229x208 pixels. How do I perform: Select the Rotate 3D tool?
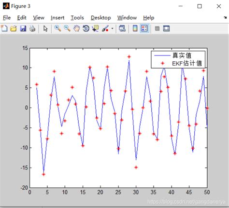(86, 28)
